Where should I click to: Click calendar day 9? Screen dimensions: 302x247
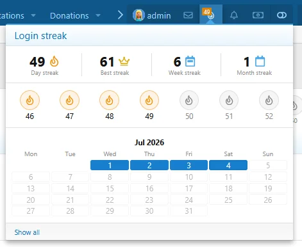tap(149, 177)
